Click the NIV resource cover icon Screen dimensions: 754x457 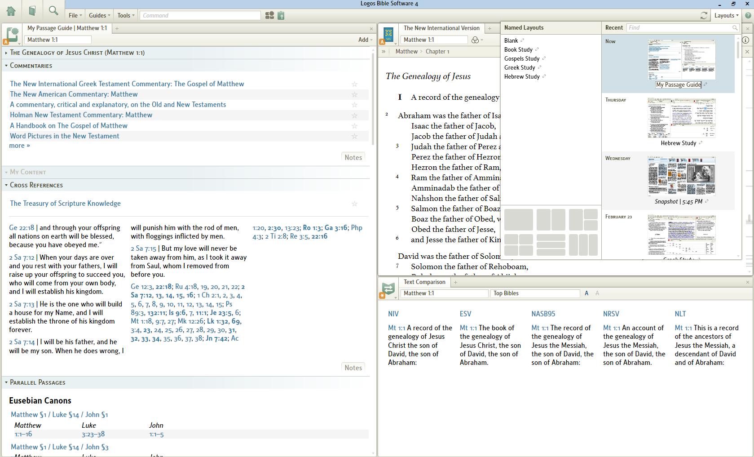tap(388, 35)
